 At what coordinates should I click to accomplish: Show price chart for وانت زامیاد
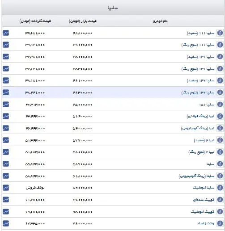(x=6, y=223)
